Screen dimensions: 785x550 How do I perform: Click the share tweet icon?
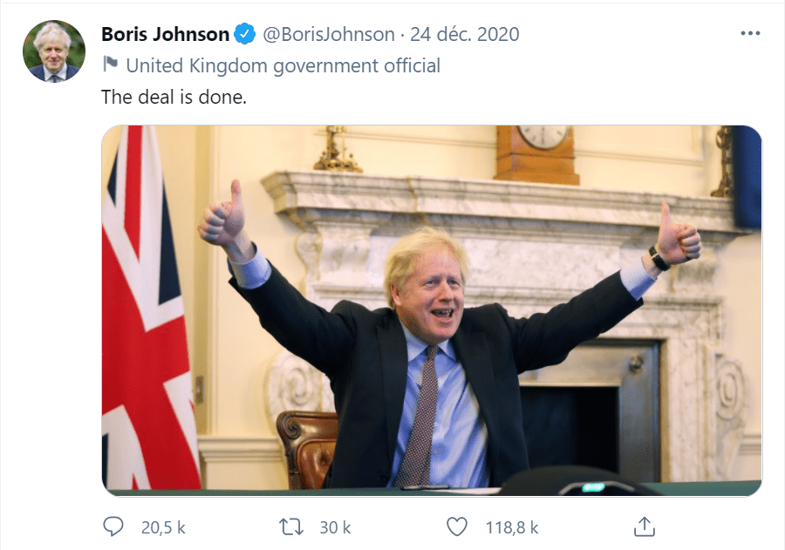(644, 526)
